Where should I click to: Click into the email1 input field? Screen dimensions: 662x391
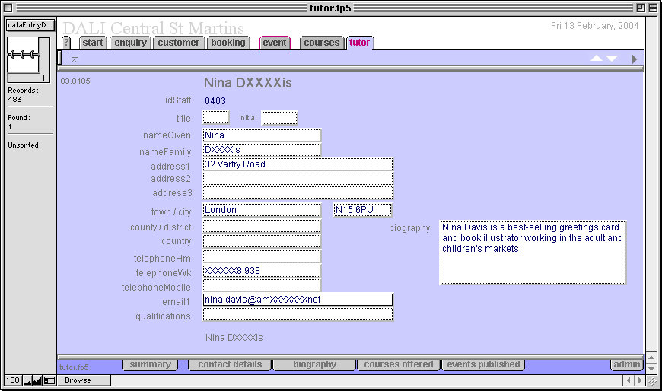click(298, 300)
